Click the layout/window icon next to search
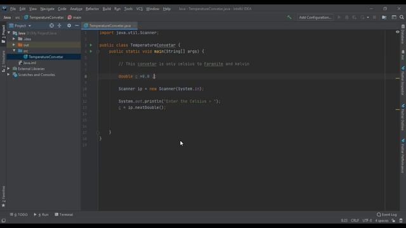Image resolution: width=406 pixels, height=228 pixels. (x=394, y=17)
